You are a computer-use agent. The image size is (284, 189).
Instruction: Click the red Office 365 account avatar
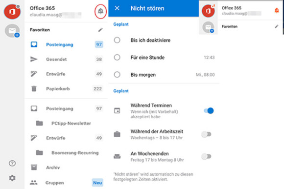[x=12, y=12]
